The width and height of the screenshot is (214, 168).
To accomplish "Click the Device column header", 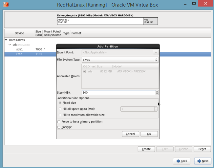I will (x=19, y=33).
